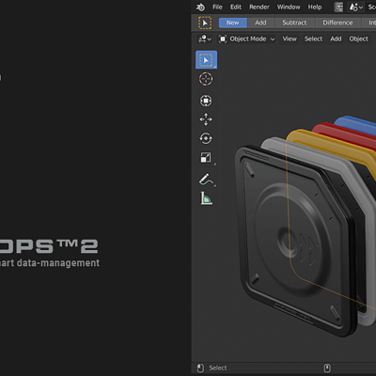
Task: Select the Difference selection mode
Action: pyautogui.click(x=337, y=23)
